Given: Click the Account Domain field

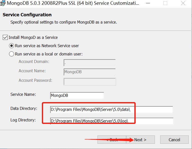Looking at the screenshot, I should (90, 63).
